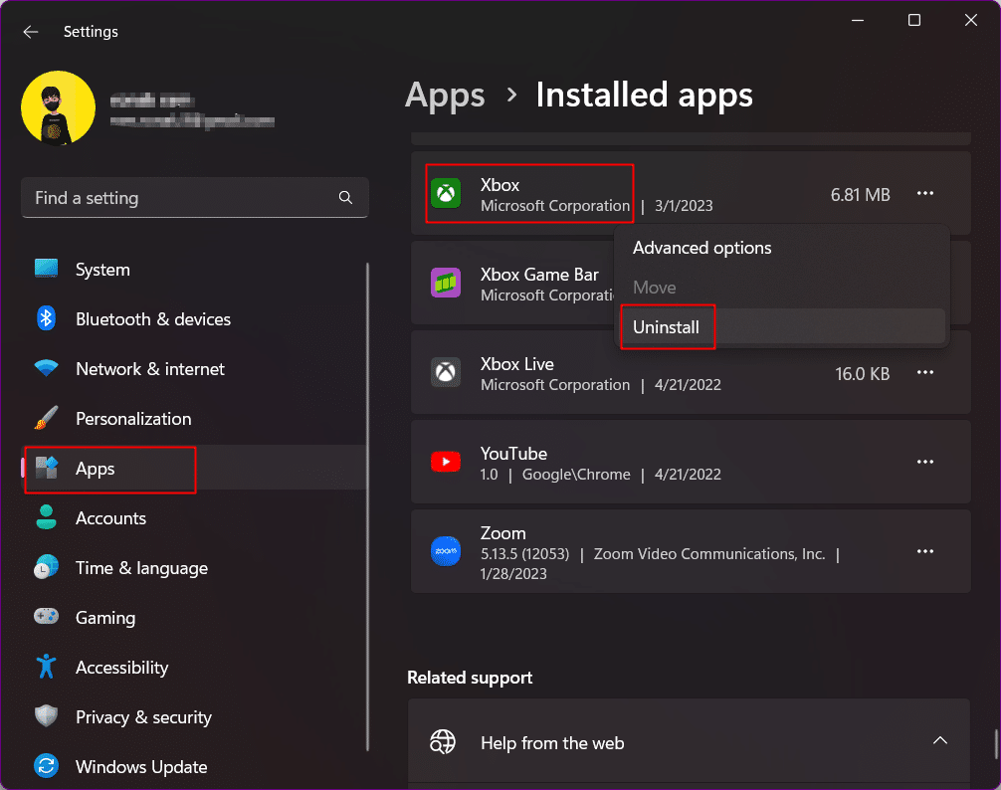The width and height of the screenshot is (1001, 790).
Task: Click the Help from the web globe icon
Action: tap(443, 742)
